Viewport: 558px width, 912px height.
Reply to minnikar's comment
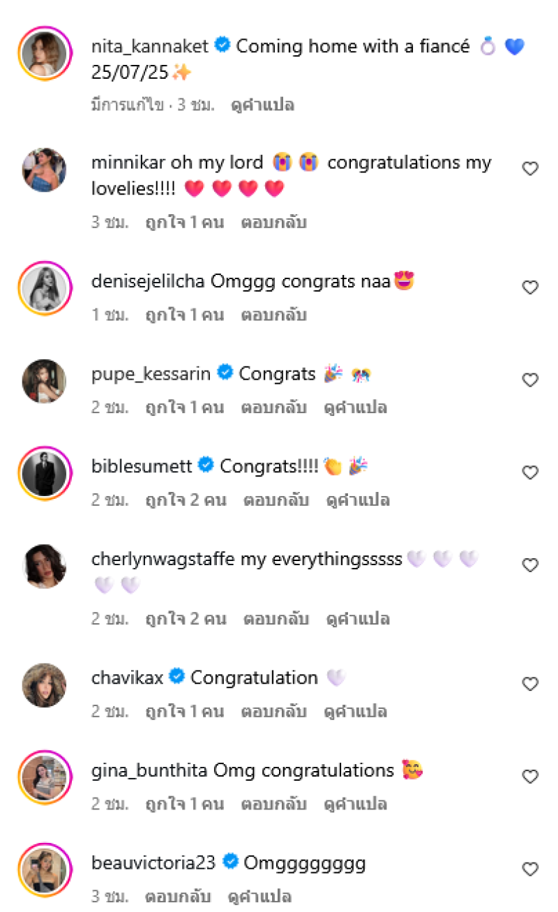click(x=273, y=223)
